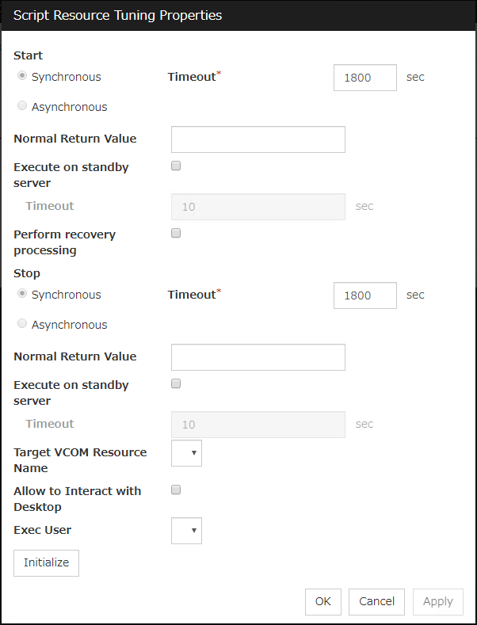The image size is (477, 625).
Task: Confirm settings with the OK button
Action: pos(323,601)
